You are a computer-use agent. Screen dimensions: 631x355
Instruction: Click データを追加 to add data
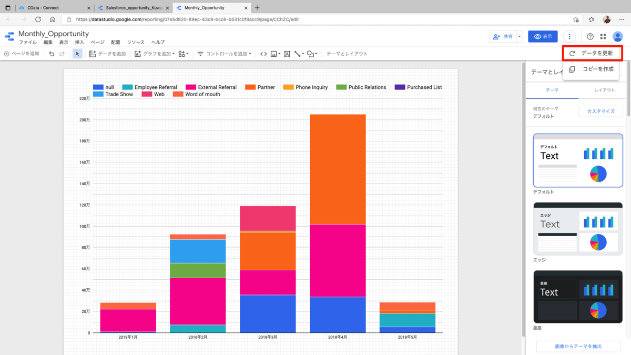(107, 54)
